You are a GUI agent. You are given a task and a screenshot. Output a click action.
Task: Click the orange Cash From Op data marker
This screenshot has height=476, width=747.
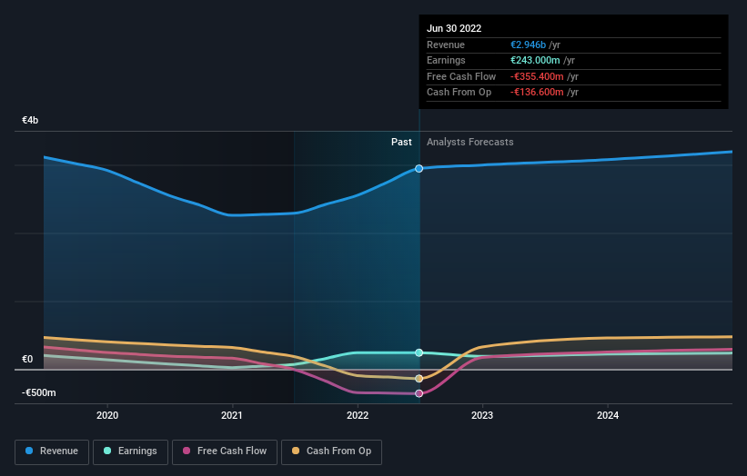(x=419, y=379)
